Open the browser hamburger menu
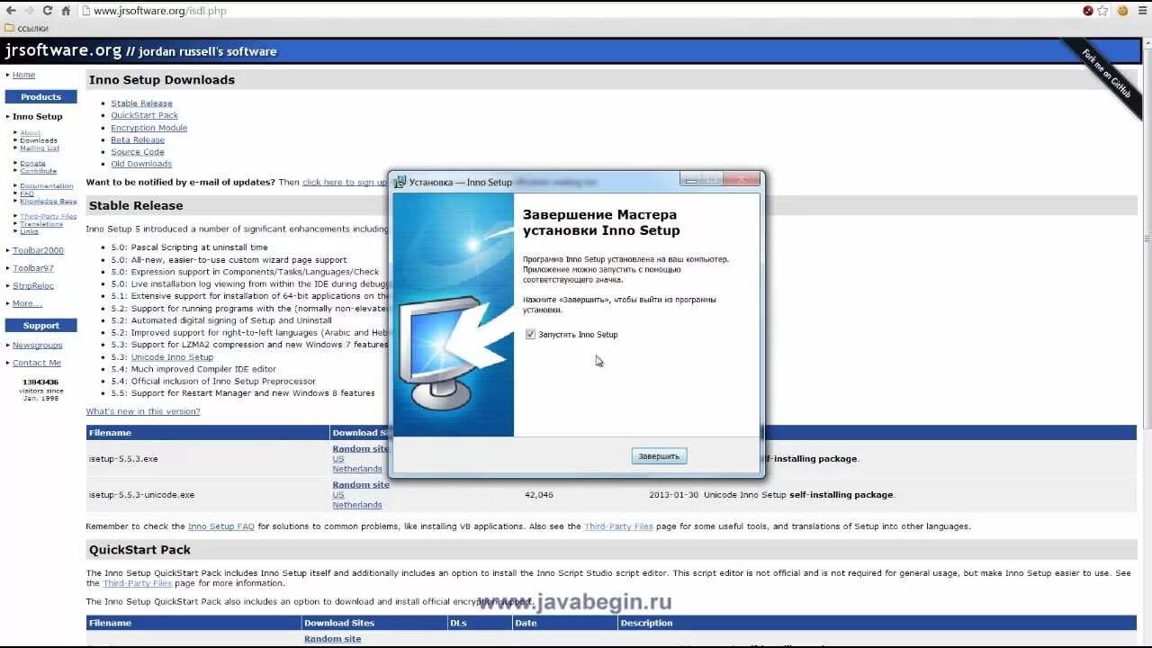 (x=1141, y=11)
